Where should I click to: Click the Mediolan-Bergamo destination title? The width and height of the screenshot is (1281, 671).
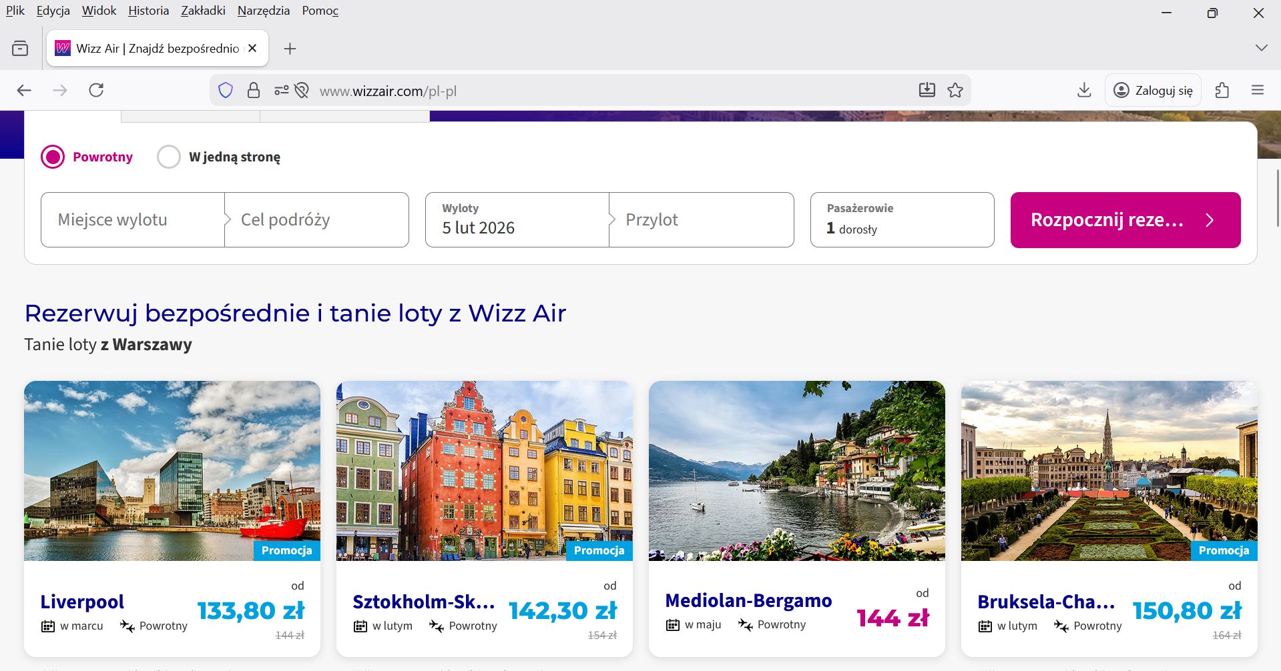748,600
